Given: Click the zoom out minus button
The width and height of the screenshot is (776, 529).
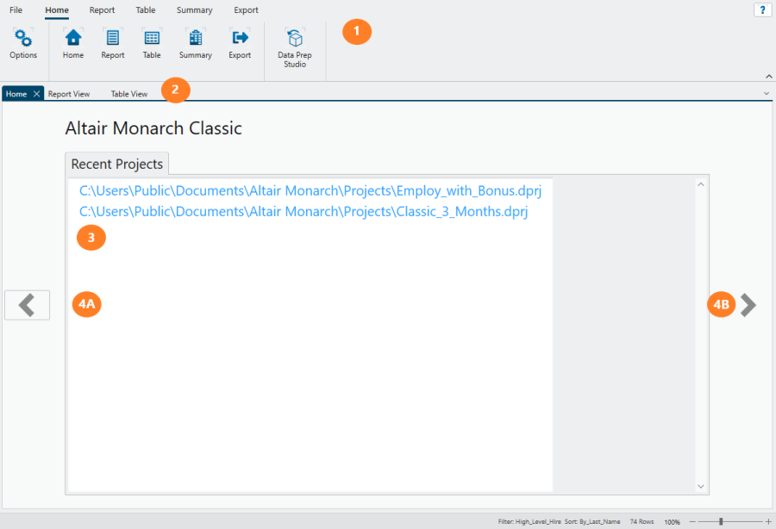Looking at the screenshot, I should [x=692, y=521].
